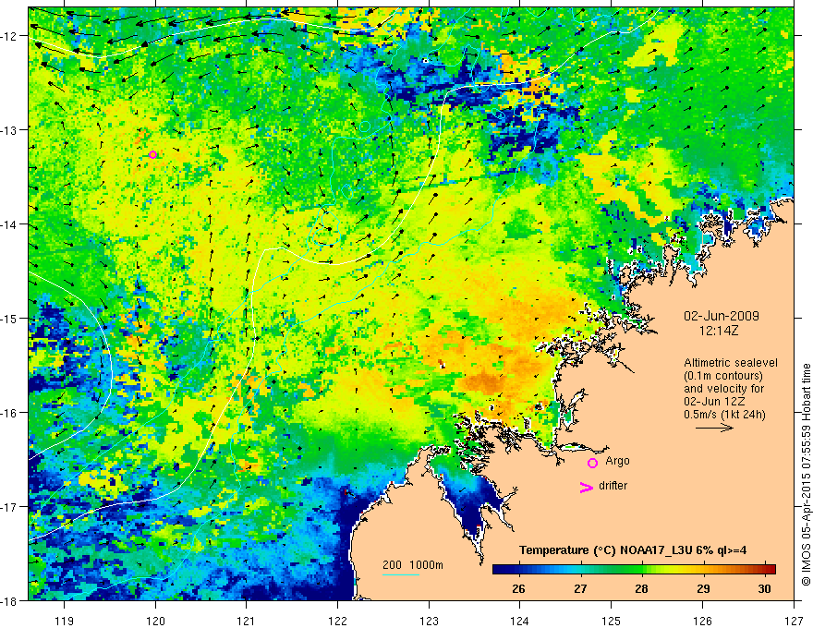
Task: Click the '200 1000m' bathymetry label
Action: click(x=413, y=565)
